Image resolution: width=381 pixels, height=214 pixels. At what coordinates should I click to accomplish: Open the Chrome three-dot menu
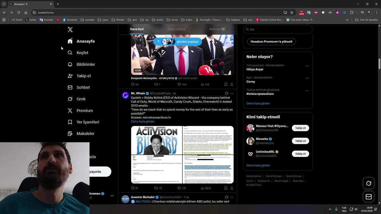click(377, 12)
